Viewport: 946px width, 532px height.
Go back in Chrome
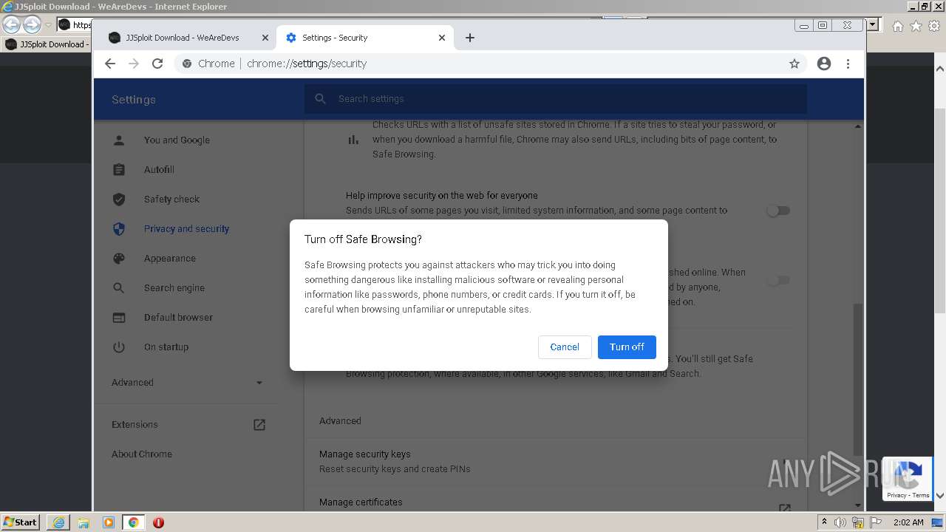(110, 64)
